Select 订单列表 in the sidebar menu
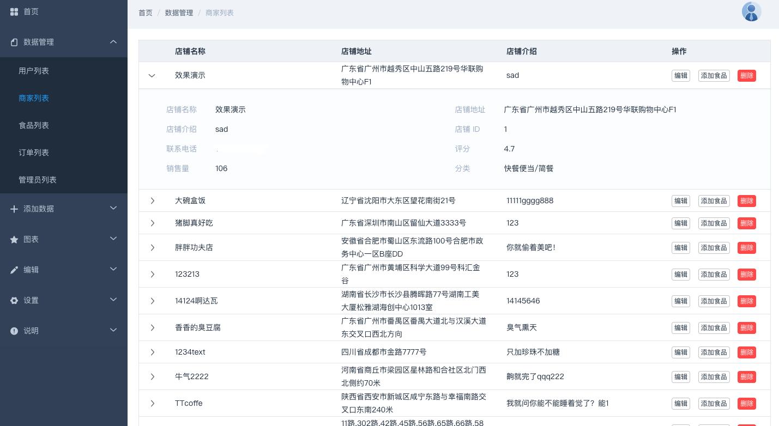Image resolution: width=779 pixels, height=426 pixels. tap(34, 153)
